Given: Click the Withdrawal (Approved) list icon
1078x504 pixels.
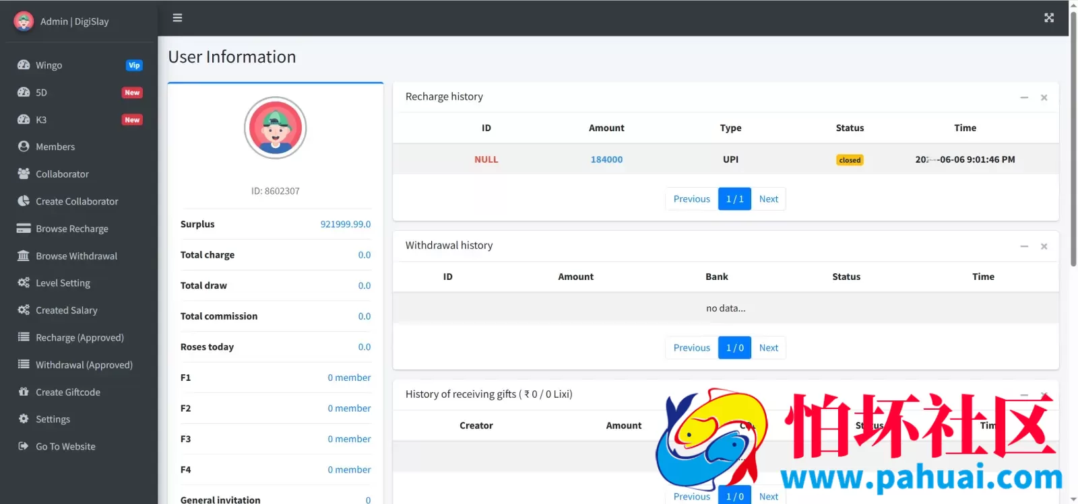Looking at the screenshot, I should pos(24,364).
